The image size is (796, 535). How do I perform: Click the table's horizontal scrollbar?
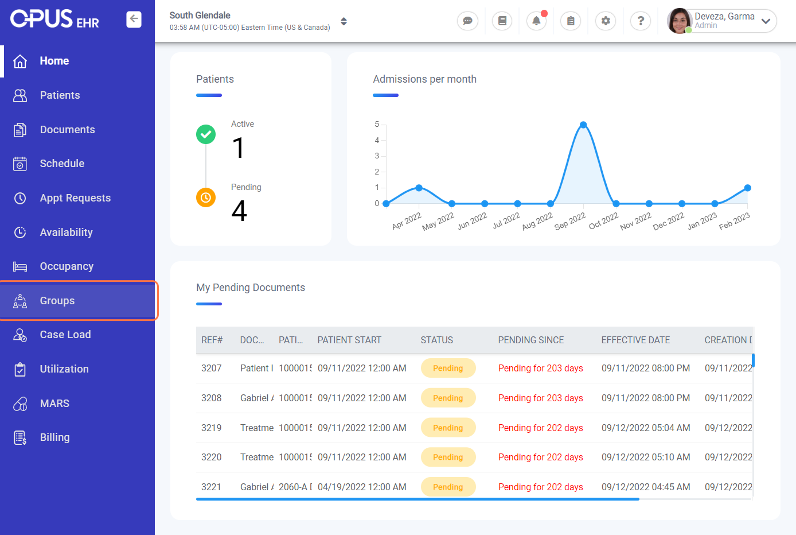(x=417, y=499)
